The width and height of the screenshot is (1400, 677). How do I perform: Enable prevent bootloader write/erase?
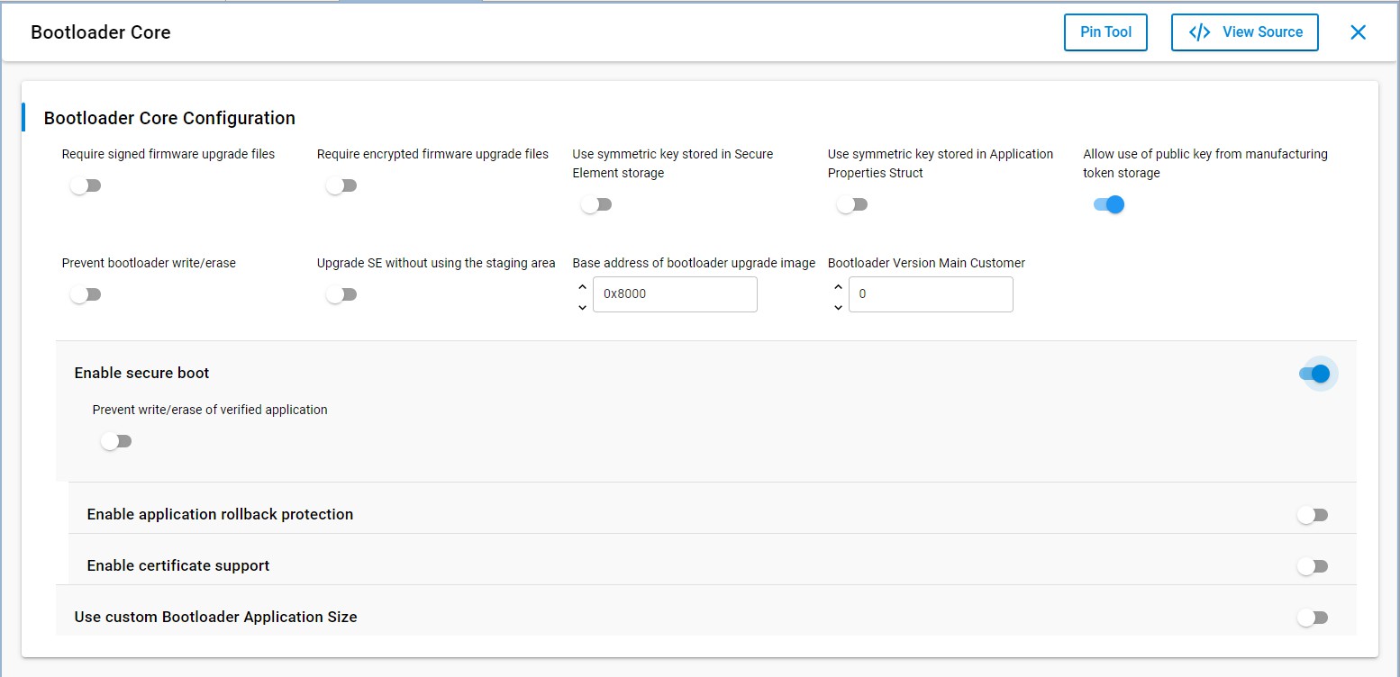(x=86, y=293)
